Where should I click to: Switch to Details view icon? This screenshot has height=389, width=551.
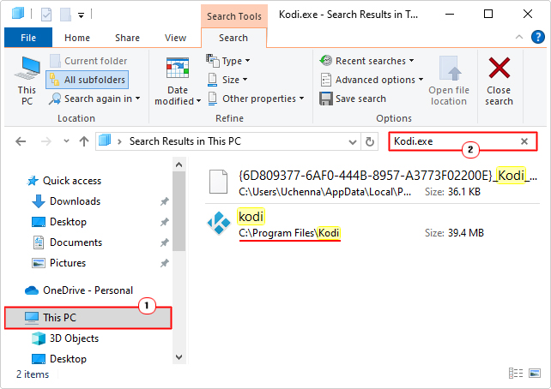tap(516, 374)
